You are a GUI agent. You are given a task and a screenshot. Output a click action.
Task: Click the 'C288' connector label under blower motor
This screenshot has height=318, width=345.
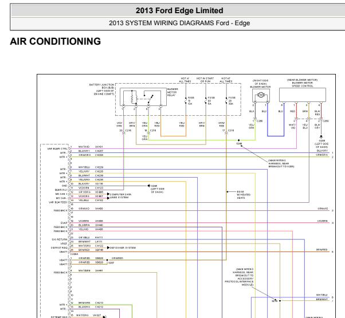pos(260,121)
